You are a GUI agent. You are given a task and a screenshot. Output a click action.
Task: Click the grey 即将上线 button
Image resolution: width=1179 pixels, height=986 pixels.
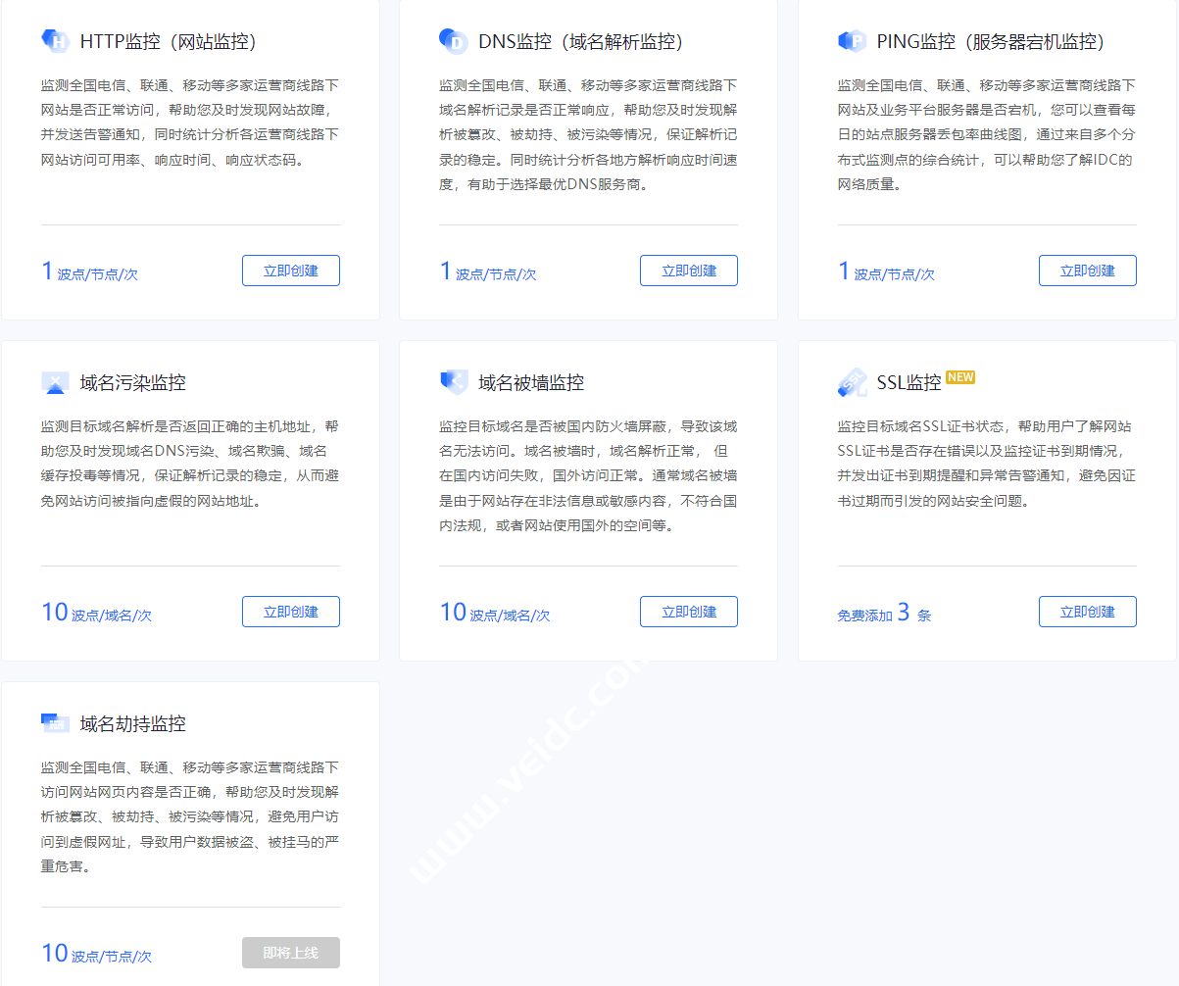tap(291, 953)
